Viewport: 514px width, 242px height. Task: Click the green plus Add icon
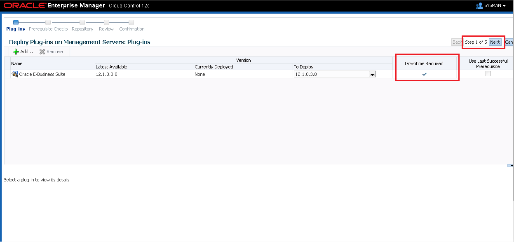click(x=16, y=52)
